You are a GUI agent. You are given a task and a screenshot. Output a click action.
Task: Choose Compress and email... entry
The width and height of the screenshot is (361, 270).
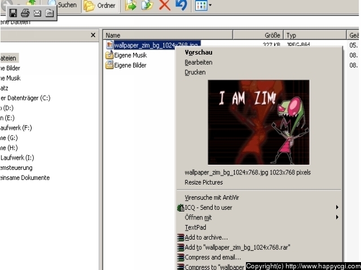coord(213,257)
